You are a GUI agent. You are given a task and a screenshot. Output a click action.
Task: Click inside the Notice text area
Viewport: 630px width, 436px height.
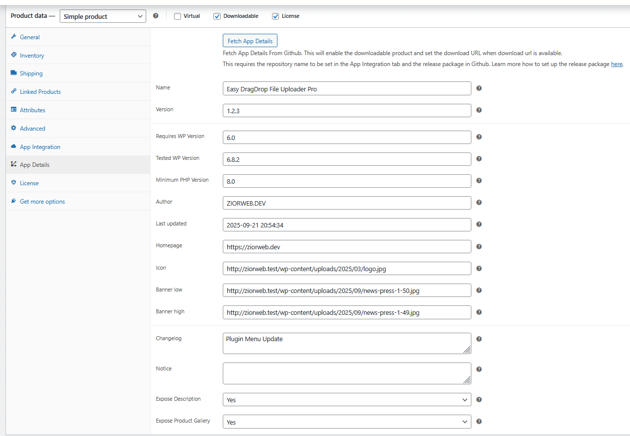(x=347, y=373)
